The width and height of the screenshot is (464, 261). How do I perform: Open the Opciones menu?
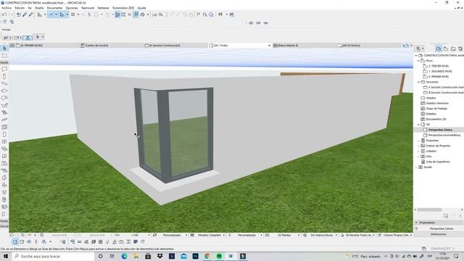tap(72, 8)
